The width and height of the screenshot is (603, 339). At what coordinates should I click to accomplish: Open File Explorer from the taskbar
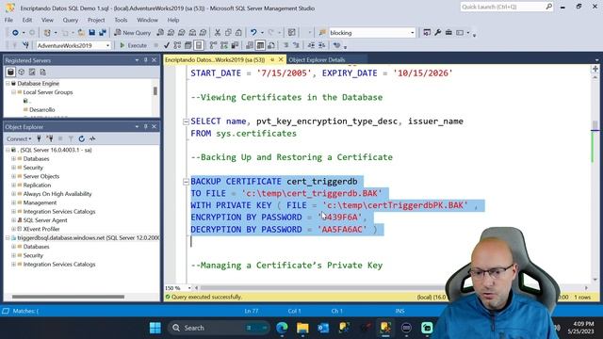(302, 328)
